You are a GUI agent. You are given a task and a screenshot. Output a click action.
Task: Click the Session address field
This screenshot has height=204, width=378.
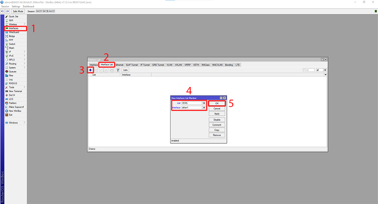coord(45,11)
